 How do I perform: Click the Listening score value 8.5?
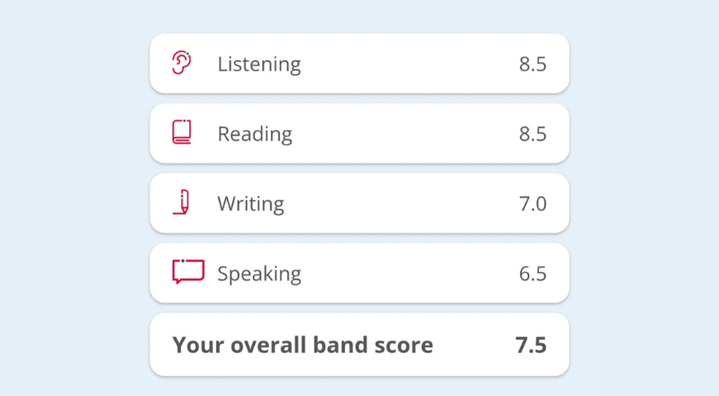(532, 64)
